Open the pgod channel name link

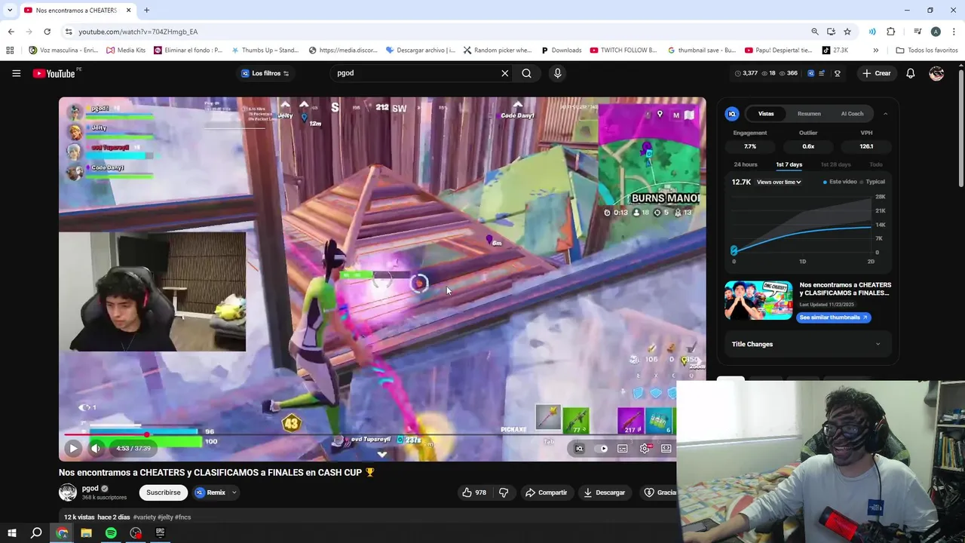pyautogui.click(x=90, y=488)
